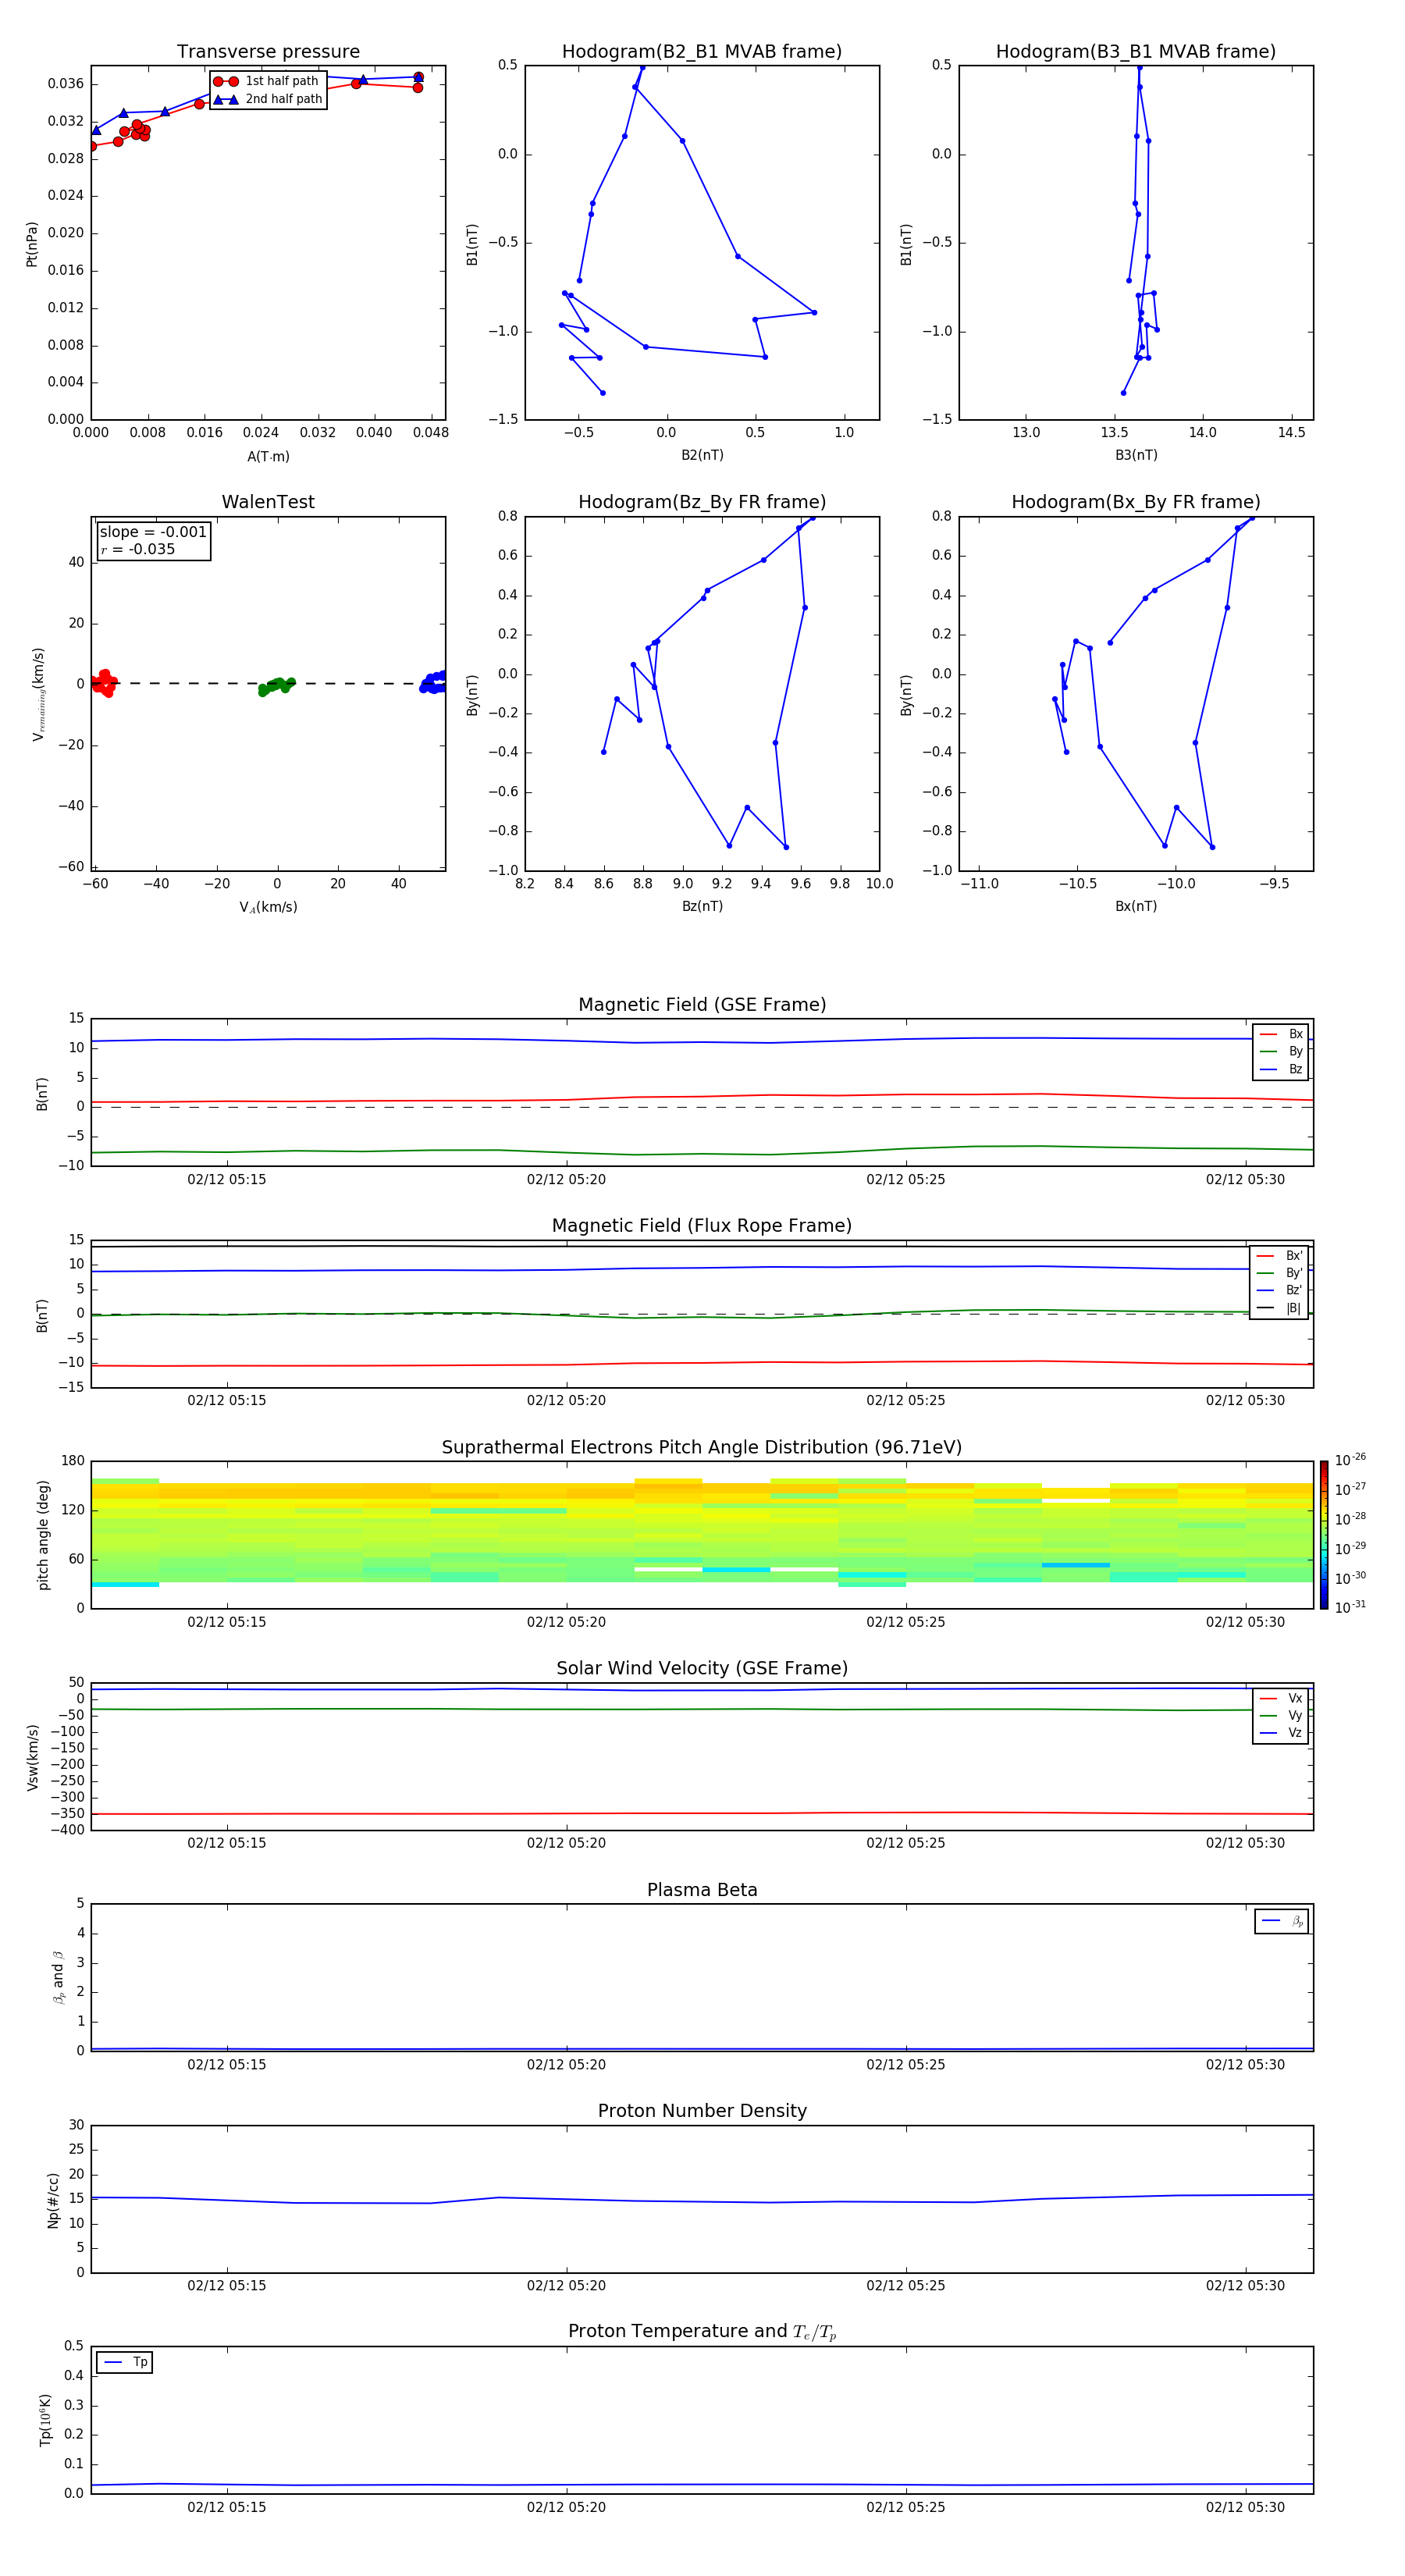Click the "r = -0.035" annotation
This screenshot has height=2576, width=1405.
click(138, 549)
